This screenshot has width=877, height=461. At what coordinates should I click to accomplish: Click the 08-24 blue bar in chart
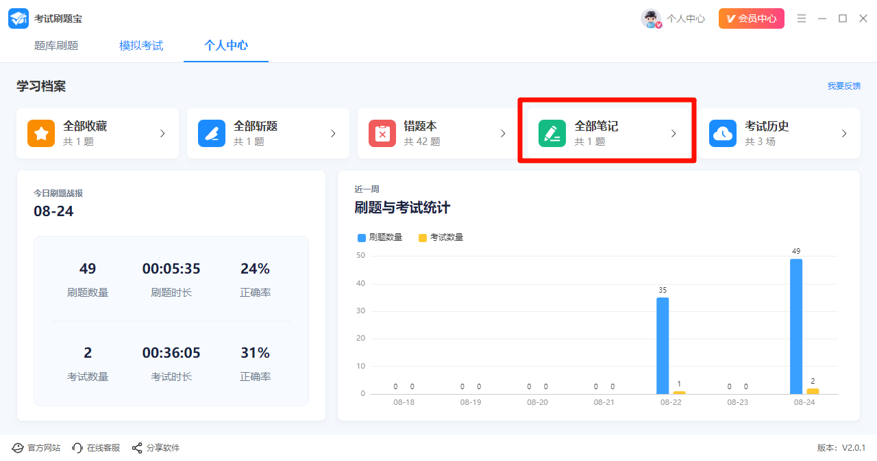pos(796,326)
